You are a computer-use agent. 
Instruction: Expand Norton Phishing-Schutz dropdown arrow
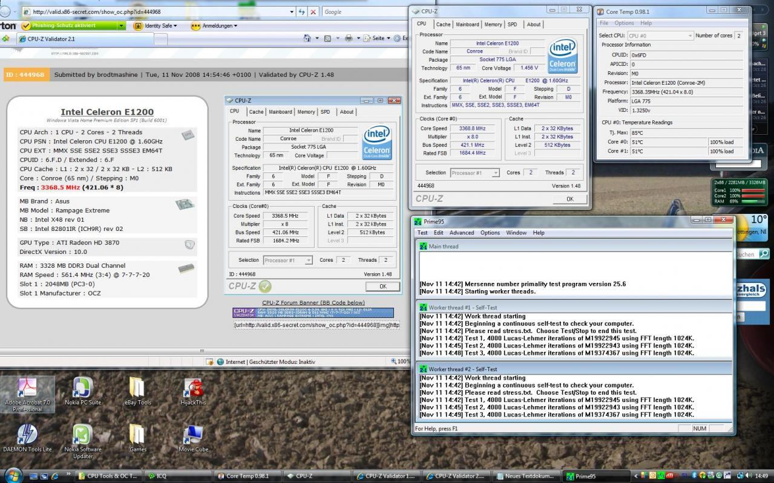pos(122,26)
